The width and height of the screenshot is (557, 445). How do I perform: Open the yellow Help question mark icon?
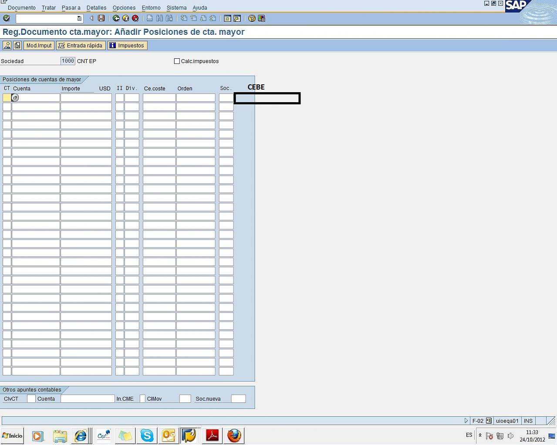coord(252,18)
